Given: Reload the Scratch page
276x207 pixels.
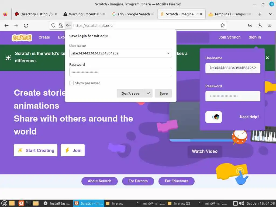Looking at the screenshot, I should [x=26, y=26].
